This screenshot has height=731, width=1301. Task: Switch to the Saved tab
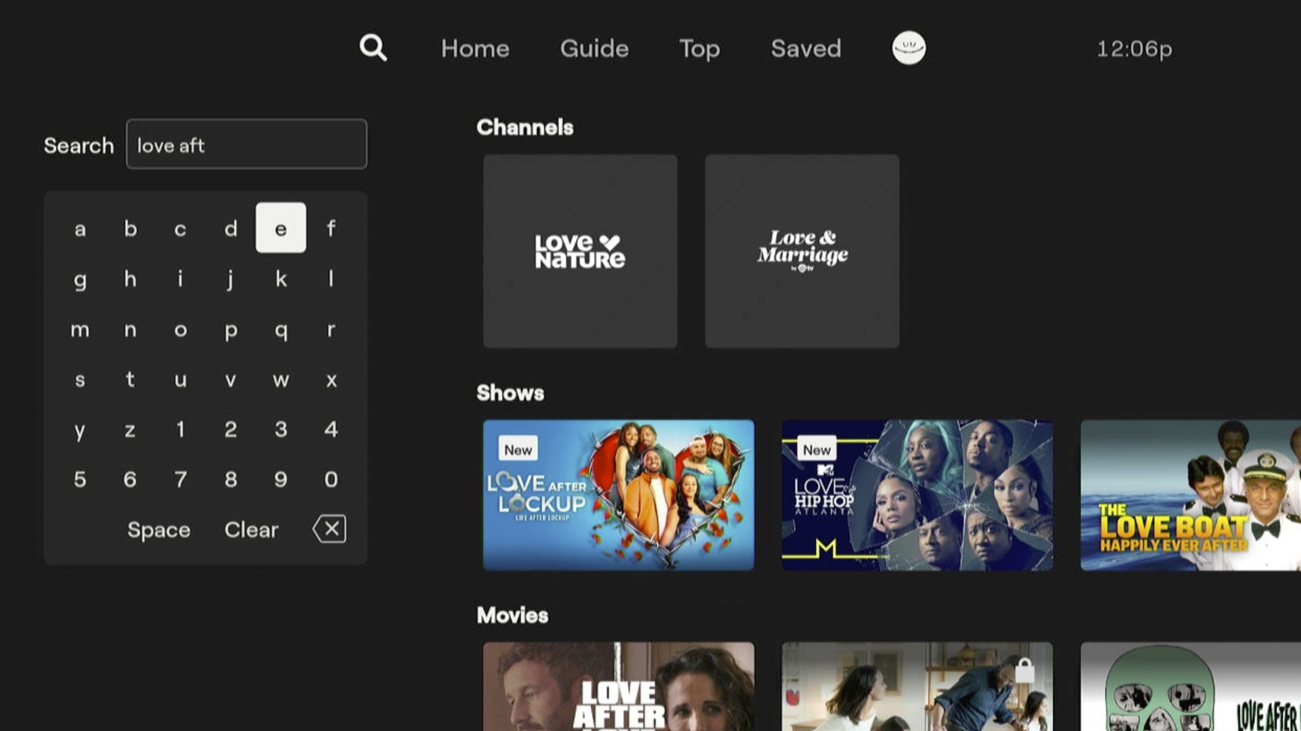click(x=805, y=49)
